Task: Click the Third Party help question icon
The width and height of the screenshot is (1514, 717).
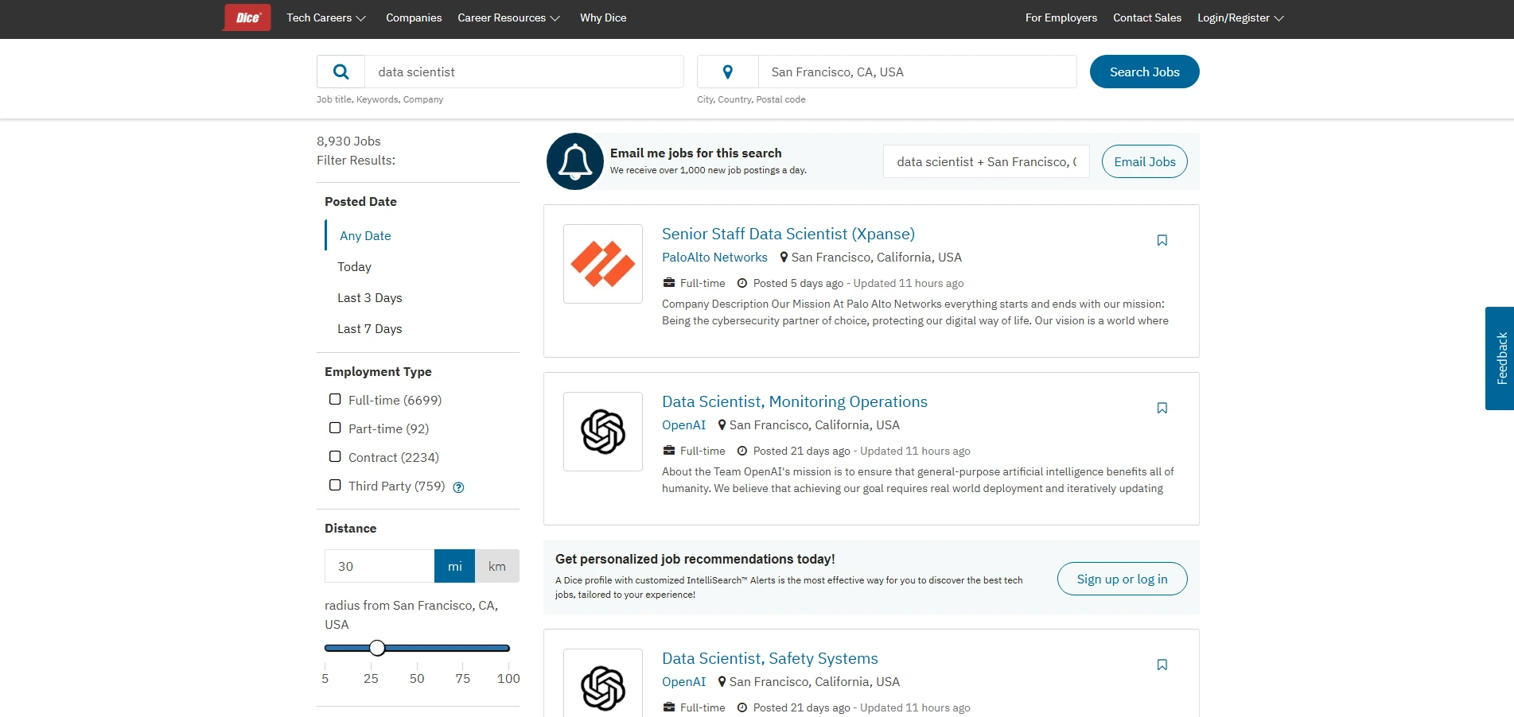Action: tap(458, 487)
